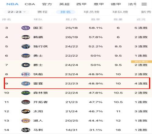This screenshot has width=152, height=134.
Task: Select the NBA league tab
Action: tap(12, 4)
